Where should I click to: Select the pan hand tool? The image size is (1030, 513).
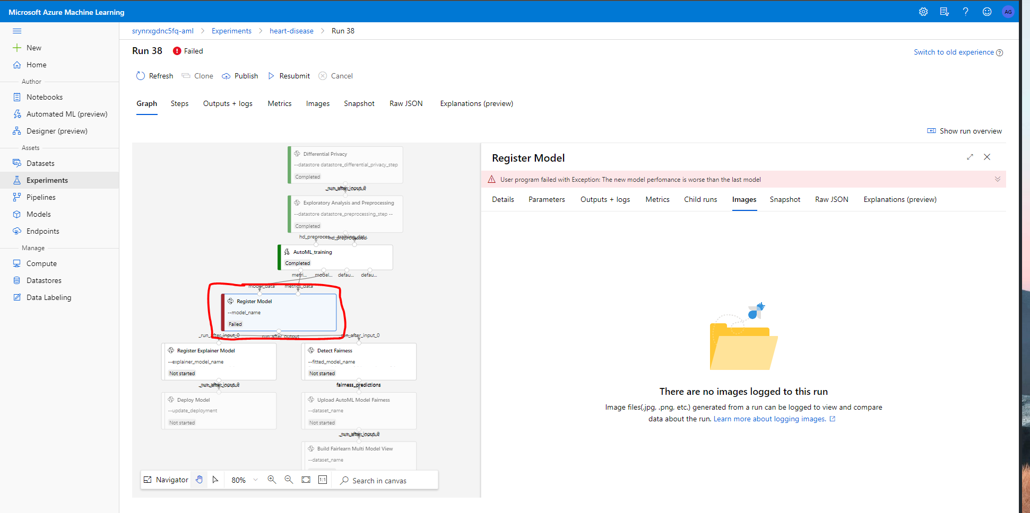pos(199,480)
